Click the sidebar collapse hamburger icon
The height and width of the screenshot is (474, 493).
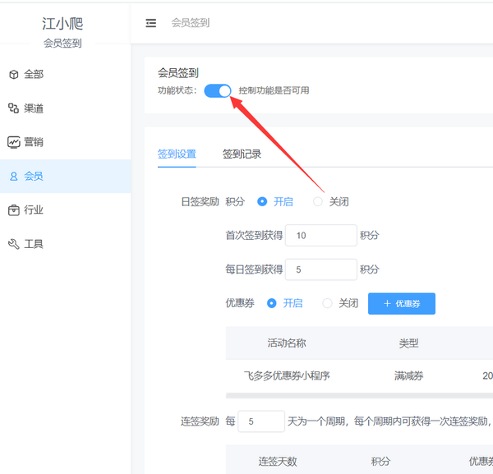pyautogui.click(x=151, y=23)
